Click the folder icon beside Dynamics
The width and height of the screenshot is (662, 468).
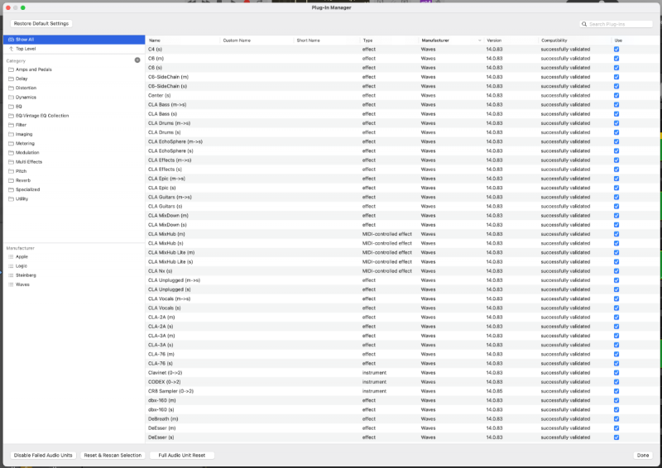11,98
